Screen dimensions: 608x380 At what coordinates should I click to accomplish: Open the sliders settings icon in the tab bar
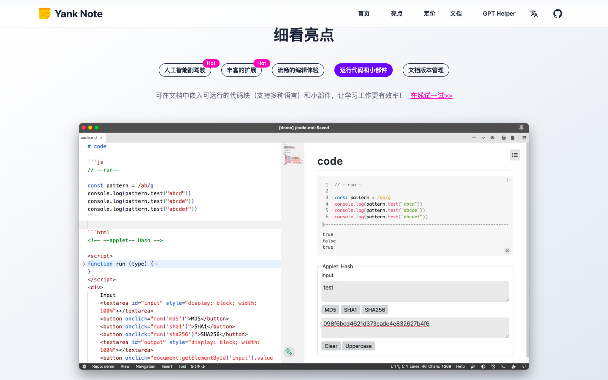[x=524, y=138]
